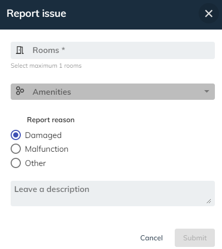Open the Amenities combo box
This screenshot has width=222, height=249.
tap(113, 92)
